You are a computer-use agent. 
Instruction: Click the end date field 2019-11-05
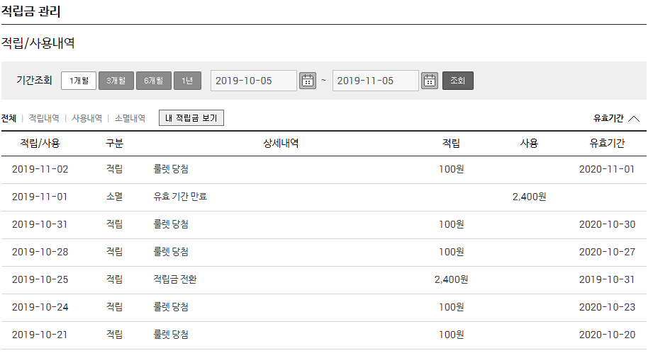coord(375,81)
